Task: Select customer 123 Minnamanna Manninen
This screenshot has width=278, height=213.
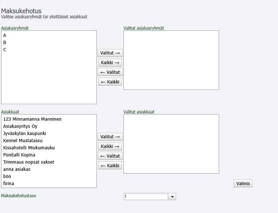Action: coord(49,119)
